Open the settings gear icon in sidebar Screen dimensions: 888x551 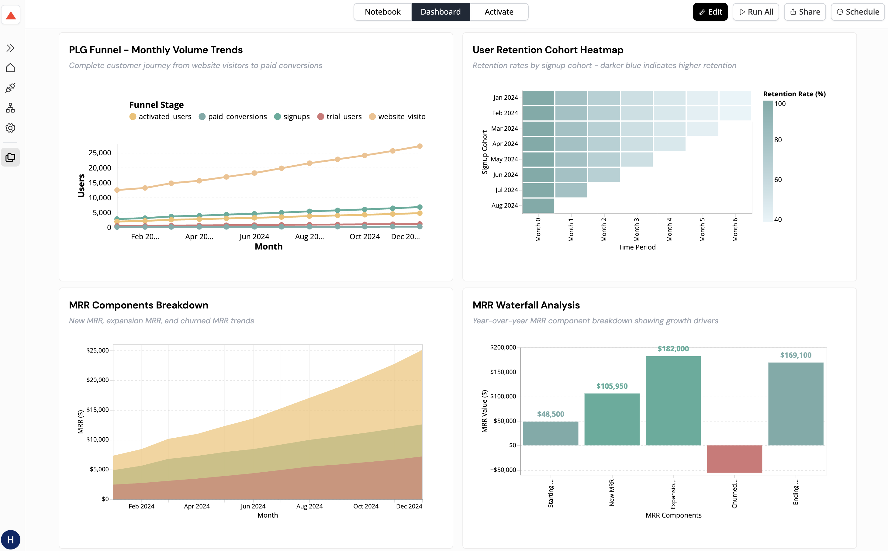coord(10,128)
